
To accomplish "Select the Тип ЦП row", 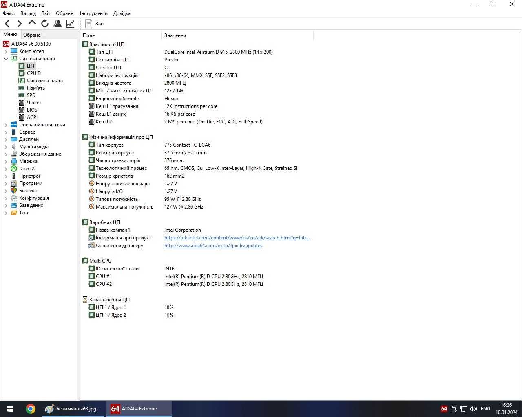I will pyautogui.click(x=181, y=52).
